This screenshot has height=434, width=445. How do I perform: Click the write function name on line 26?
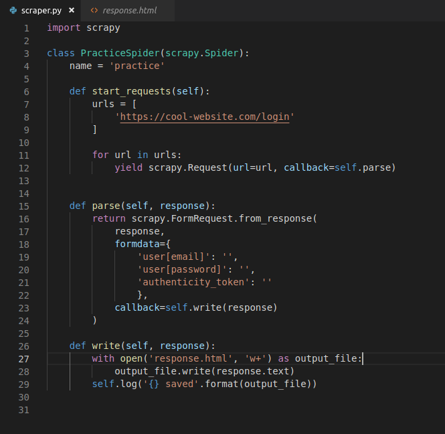(106, 346)
